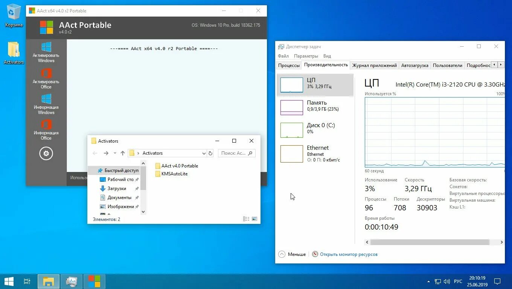Switch to the Performance tab
Viewport: 512px width, 289px height.
pyautogui.click(x=326, y=65)
